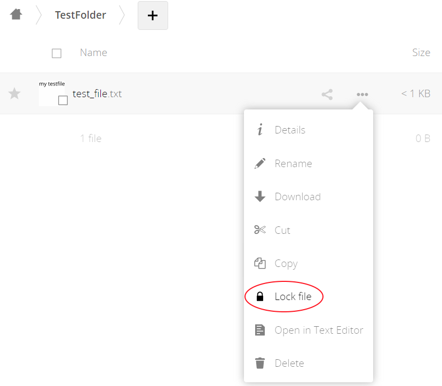The height and width of the screenshot is (386, 442).
Task: Click the Download arrow icon
Action: (x=260, y=196)
